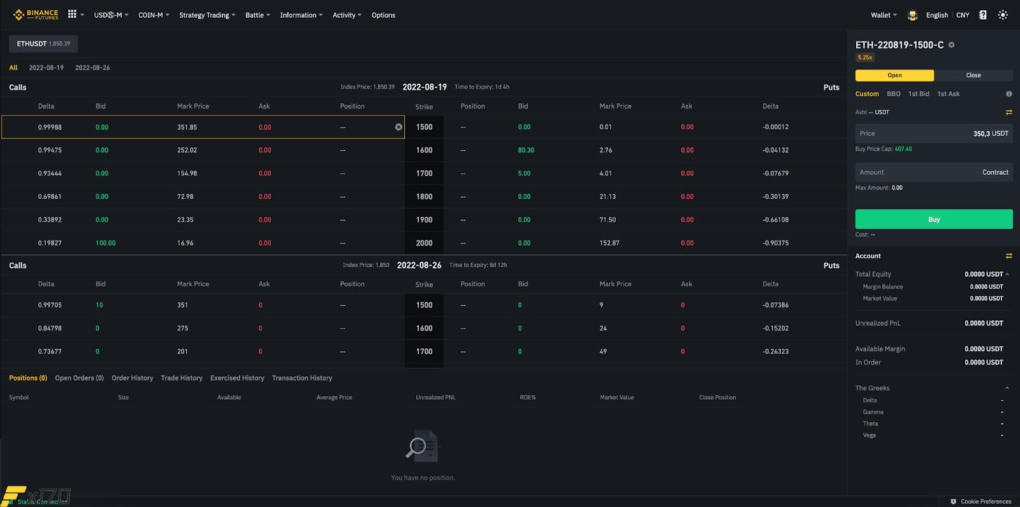
Task: Filter by the 2022-08-19 expiry tab
Action: [x=46, y=68]
